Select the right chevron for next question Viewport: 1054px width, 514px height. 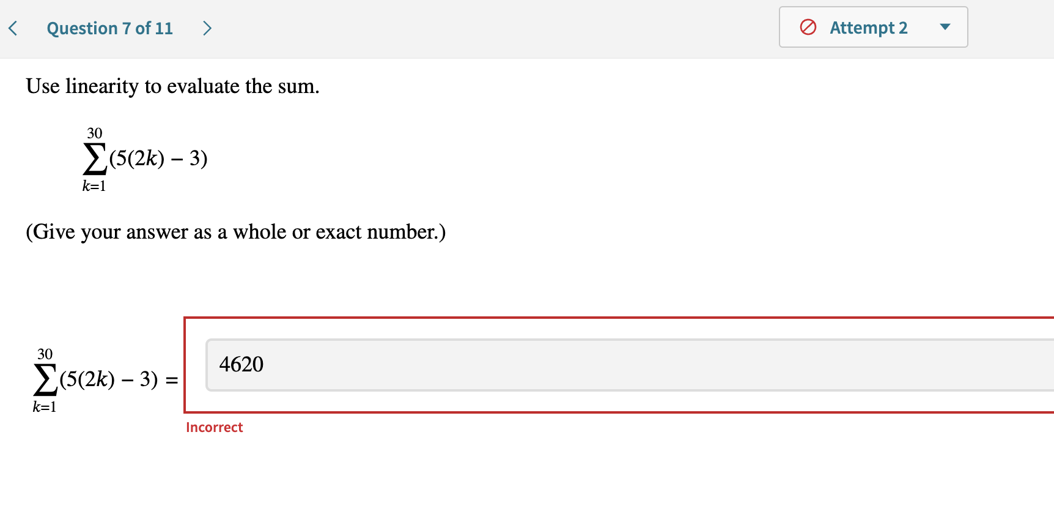coord(207,28)
